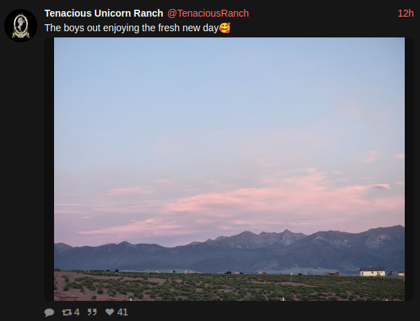Open the reply speech bubble icon
This screenshot has height=321, width=420.
coord(49,312)
